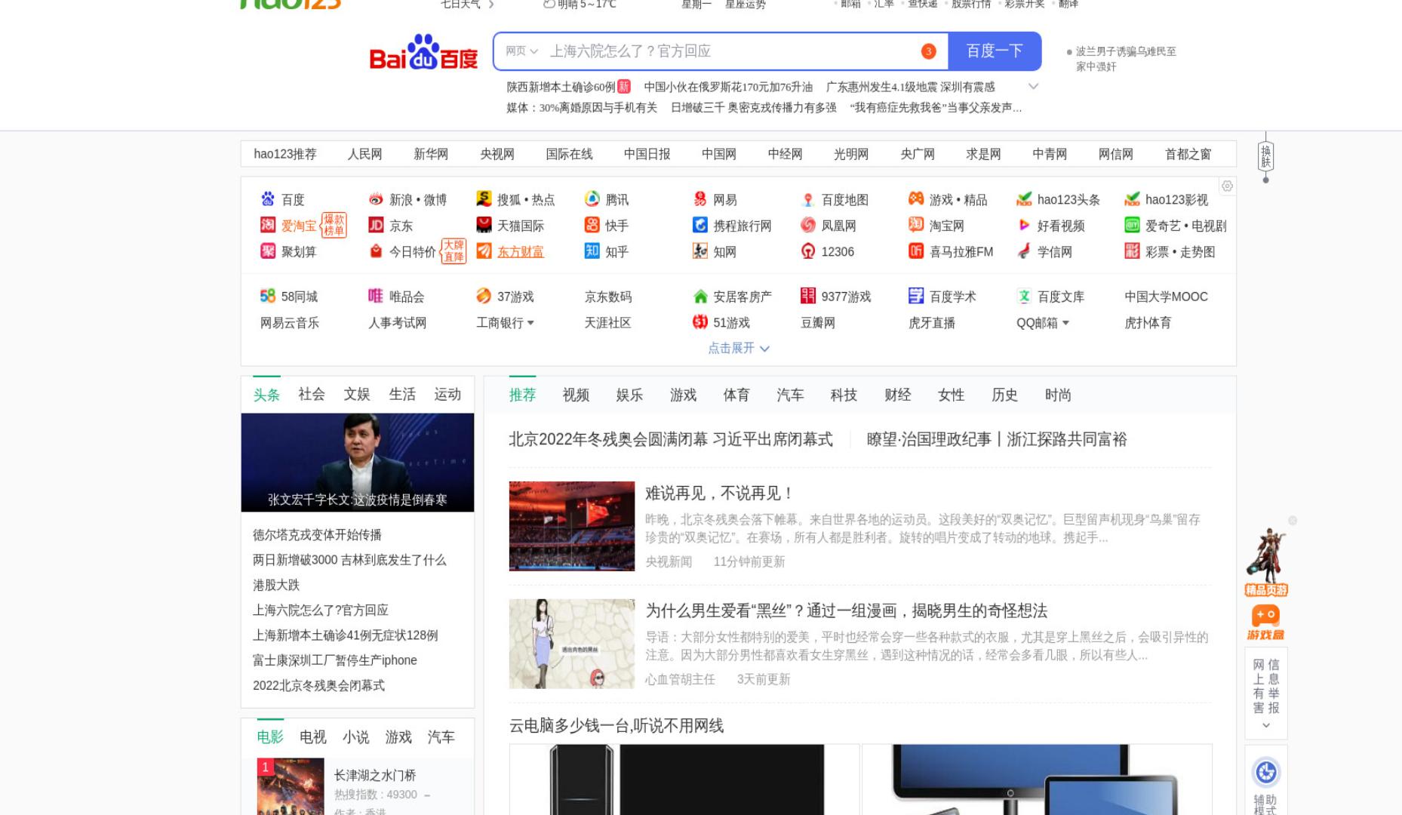Click the 换肤 skin changer tag
Screen dimensions: 1402x815
1265,157
